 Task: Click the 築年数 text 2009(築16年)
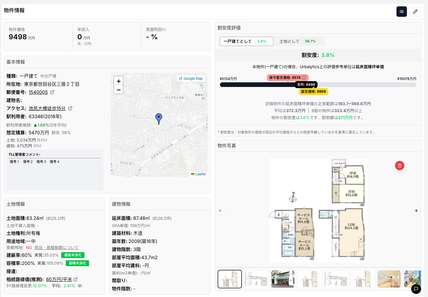click(x=143, y=241)
